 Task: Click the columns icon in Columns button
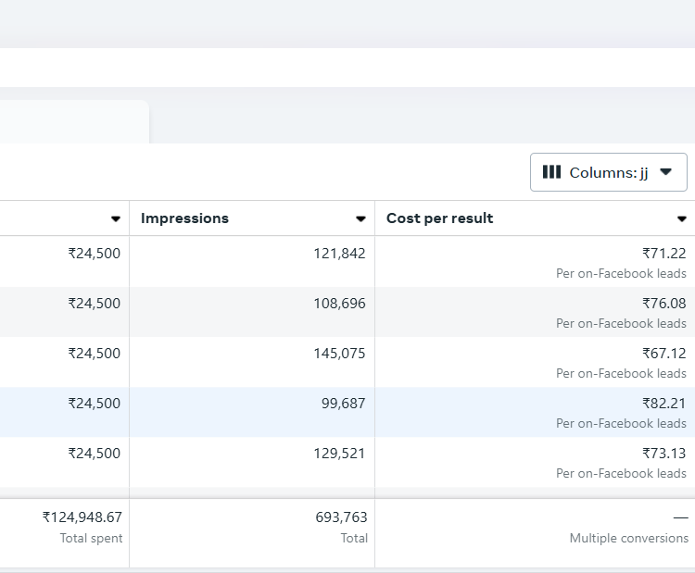point(552,172)
